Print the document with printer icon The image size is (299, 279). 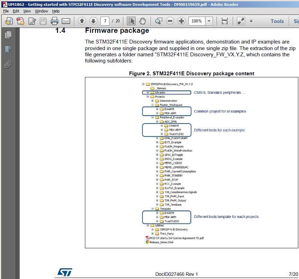[x=55, y=21]
